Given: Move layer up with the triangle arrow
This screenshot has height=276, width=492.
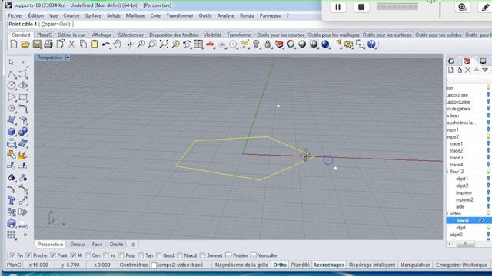Looking at the screenshot, I should [x=477, y=70].
